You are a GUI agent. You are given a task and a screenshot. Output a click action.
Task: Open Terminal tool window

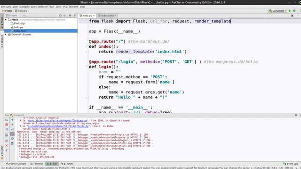click(37, 164)
